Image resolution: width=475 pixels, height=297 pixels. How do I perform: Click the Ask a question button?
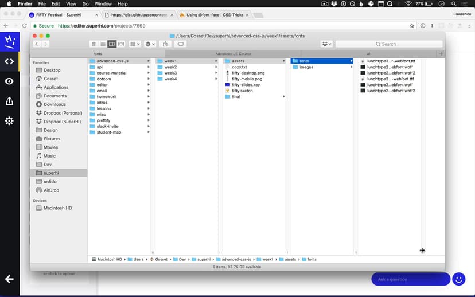[x=410, y=279]
